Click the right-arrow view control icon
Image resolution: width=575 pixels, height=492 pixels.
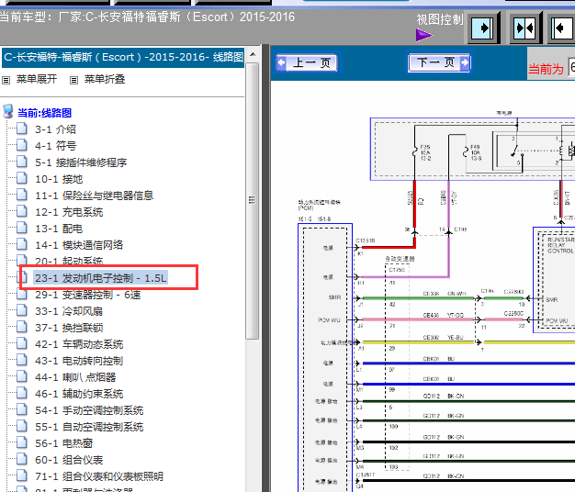point(482,28)
